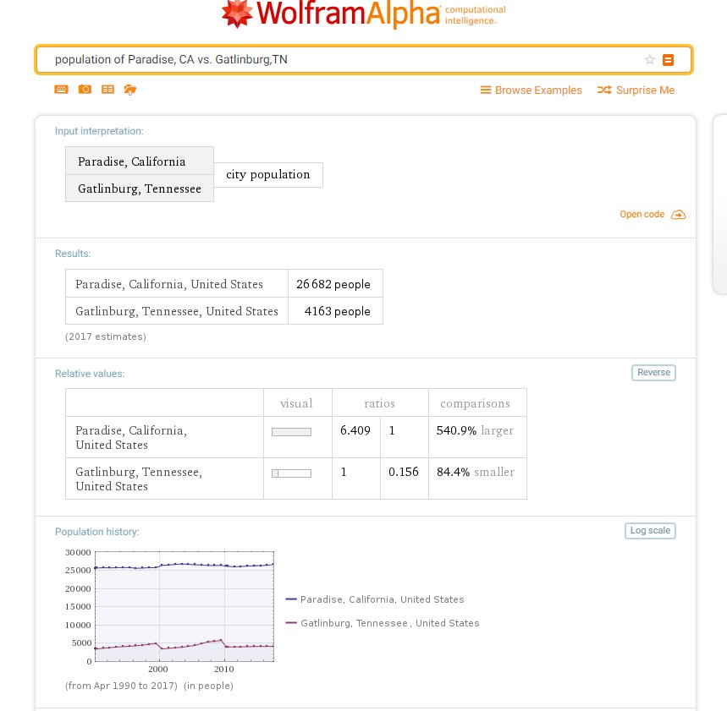Click the data input table icon
The height and width of the screenshot is (711, 727).
tap(107, 90)
